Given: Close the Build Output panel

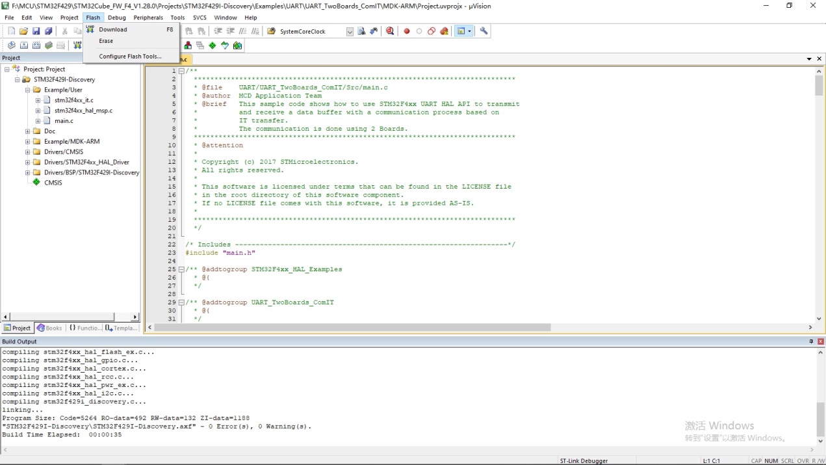Looking at the screenshot, I should pyautogui.click(x=821, y=341).
